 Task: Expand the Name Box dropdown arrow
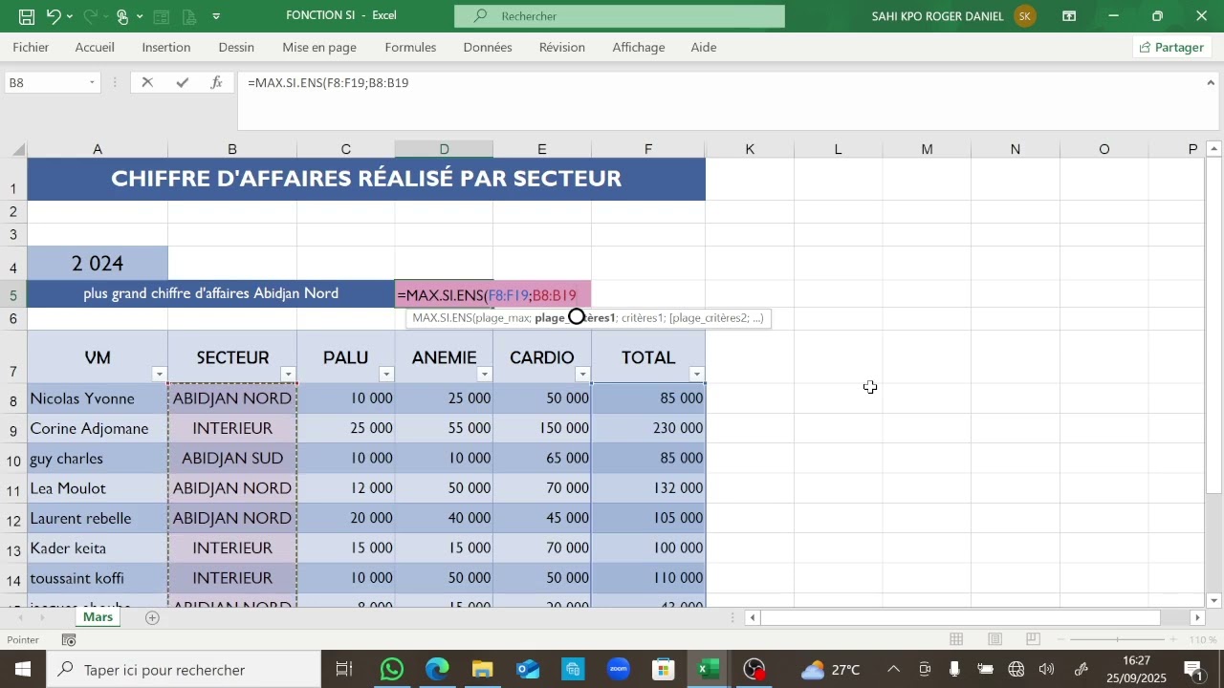(92, 83)
